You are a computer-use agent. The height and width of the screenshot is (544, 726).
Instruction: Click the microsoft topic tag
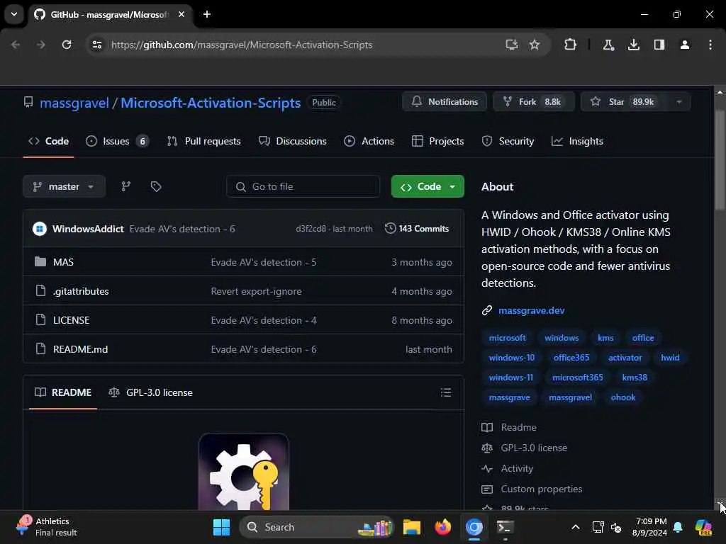tap(507, 338)
